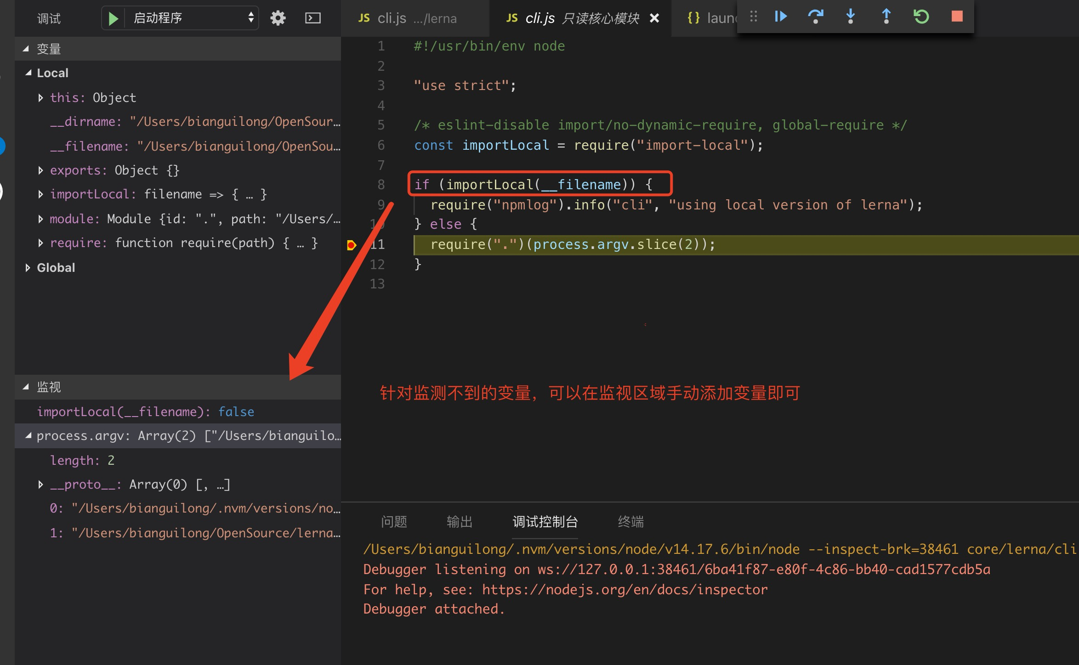Viewport: 1079px width, 665px height.
Task: Collapse the process.argv watch expression
Action: [x=28, y=436]
